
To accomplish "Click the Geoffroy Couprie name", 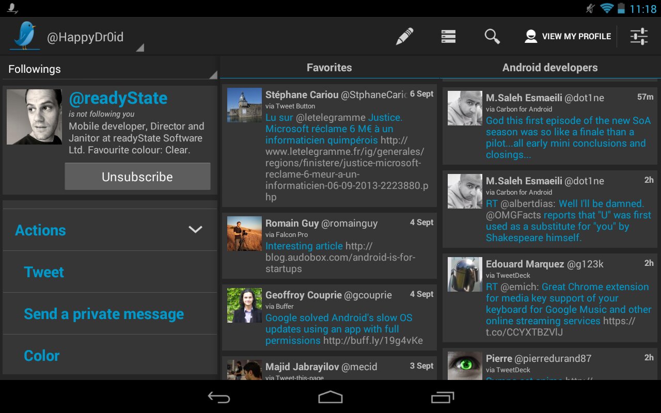I will (x=304, y=295).
